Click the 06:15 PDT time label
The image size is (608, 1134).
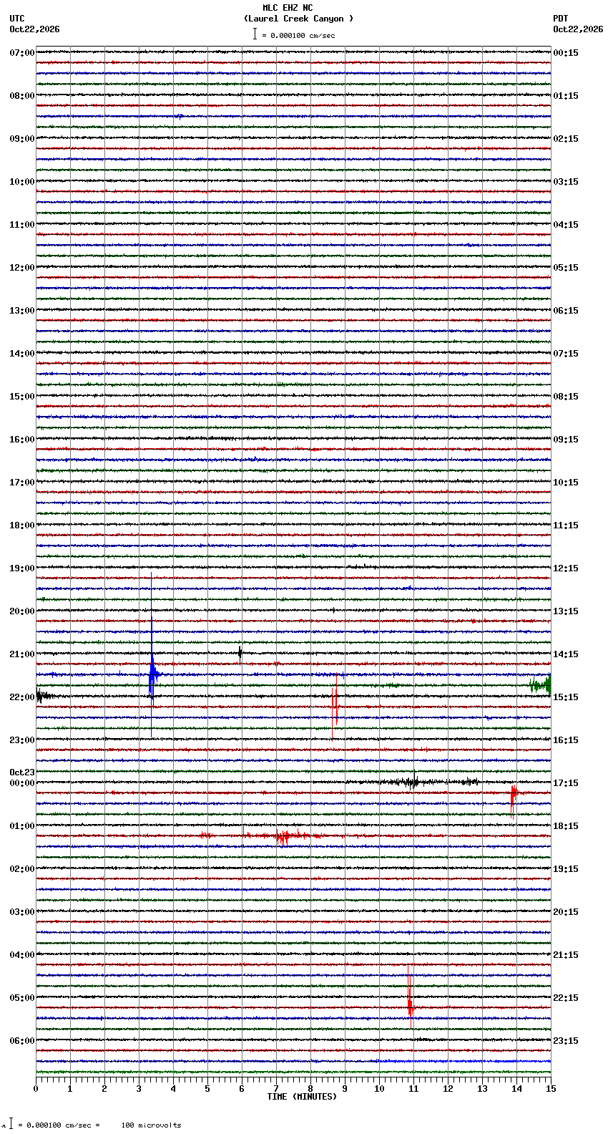(x=566, y=311)
